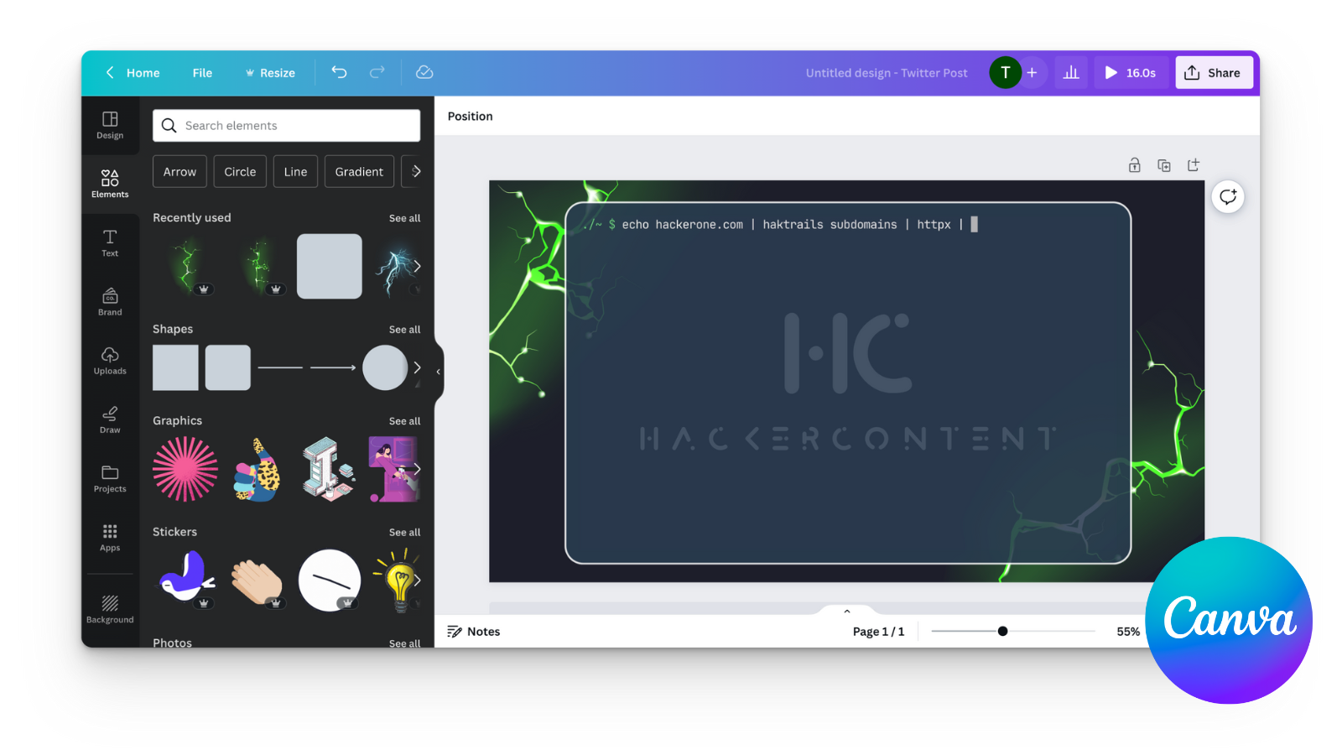1342x755 pixels.
Task: Undo the last action
Action: (339, 72)
